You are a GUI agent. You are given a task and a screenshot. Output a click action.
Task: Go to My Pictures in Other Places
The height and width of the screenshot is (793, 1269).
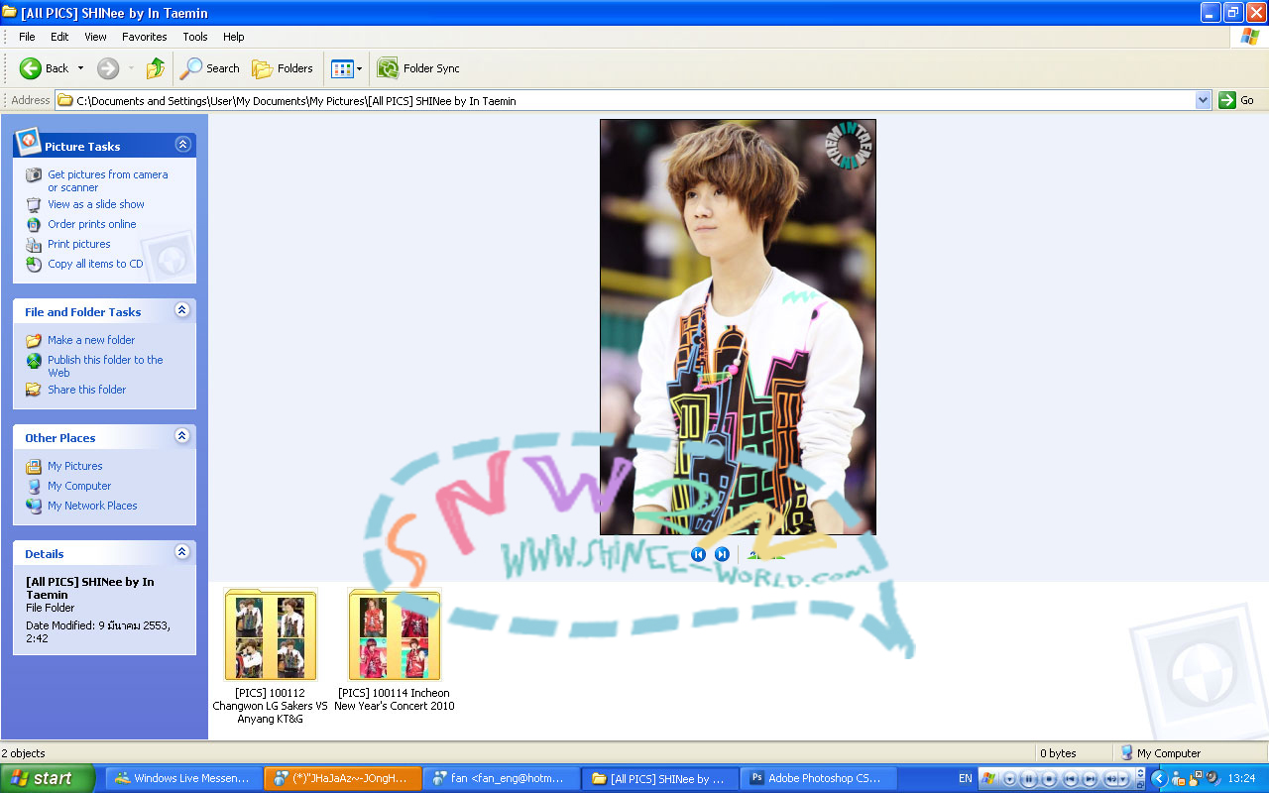coord(75,466)
